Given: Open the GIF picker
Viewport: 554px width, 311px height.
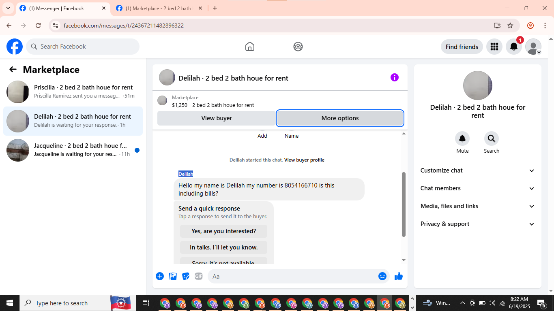Looking at the screenshot, I should tap(199, 276).
